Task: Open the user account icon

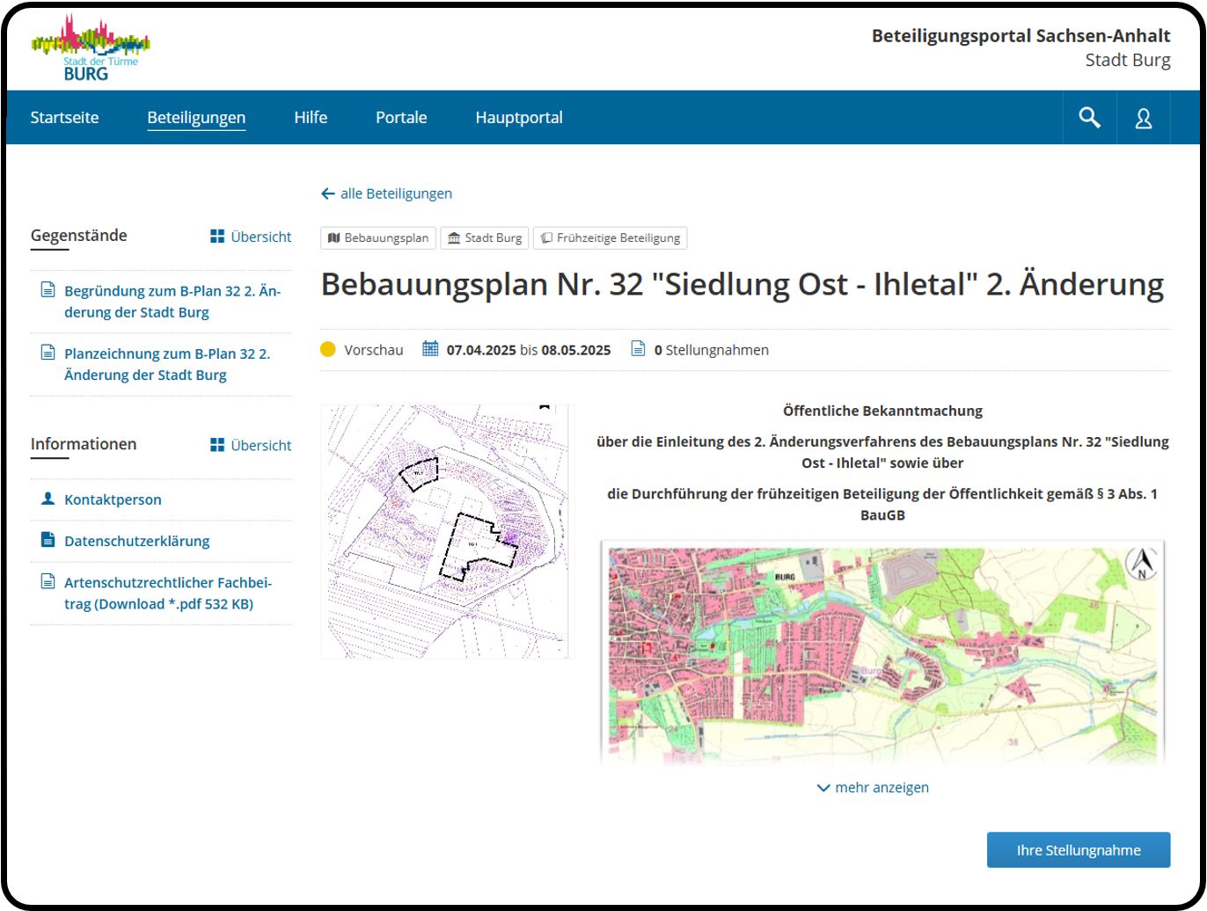Action: click(1144, 118)
